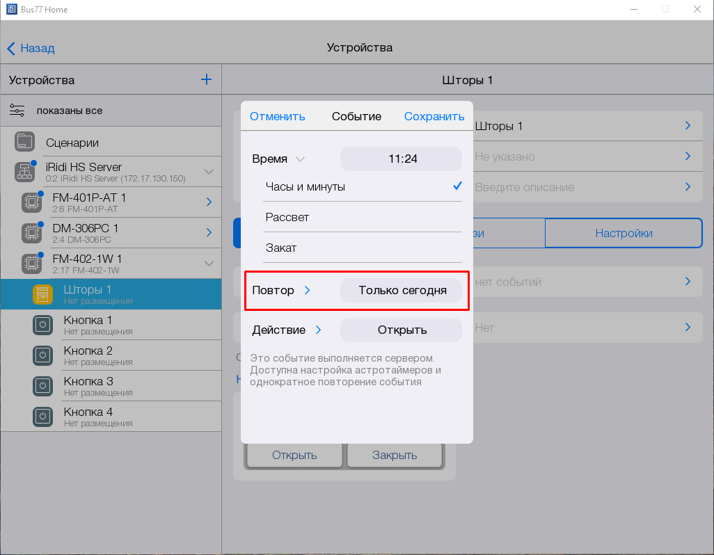Click the Кнопка 4 power icon
Image resolution: width=714 pixels, height=555 pixels.
[x=43, y=417]
